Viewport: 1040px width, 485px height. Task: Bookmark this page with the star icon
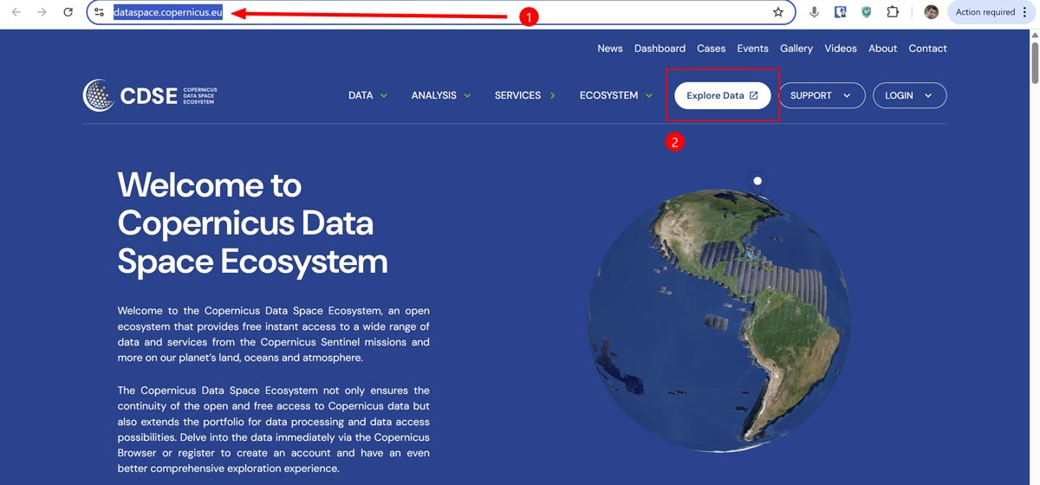click(x=777, y=12)
